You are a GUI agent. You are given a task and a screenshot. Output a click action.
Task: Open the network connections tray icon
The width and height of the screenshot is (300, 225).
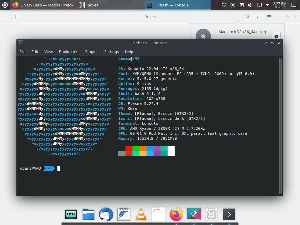259,5
